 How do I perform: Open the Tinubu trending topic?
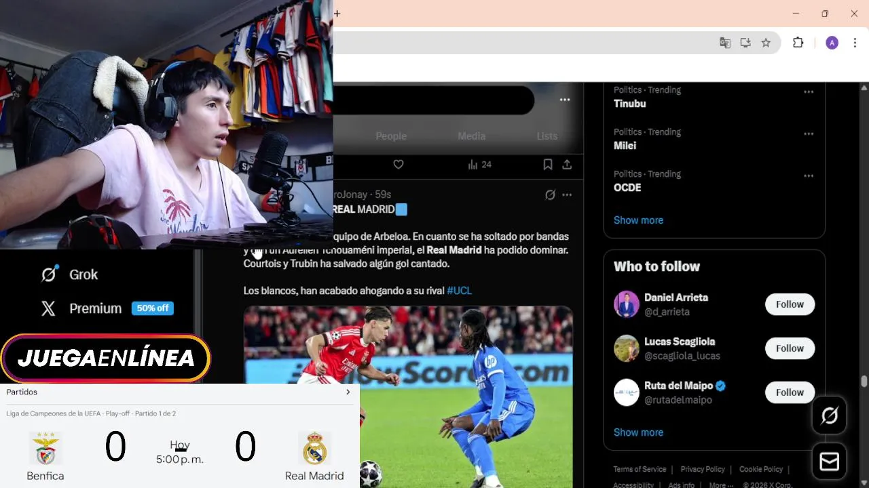tap(629, 104)
